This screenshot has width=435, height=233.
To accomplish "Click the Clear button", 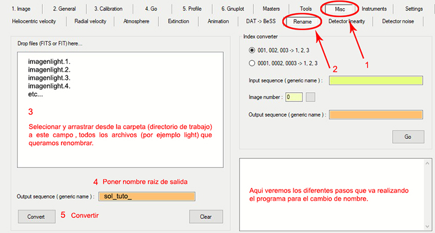I will pos(206,216).
